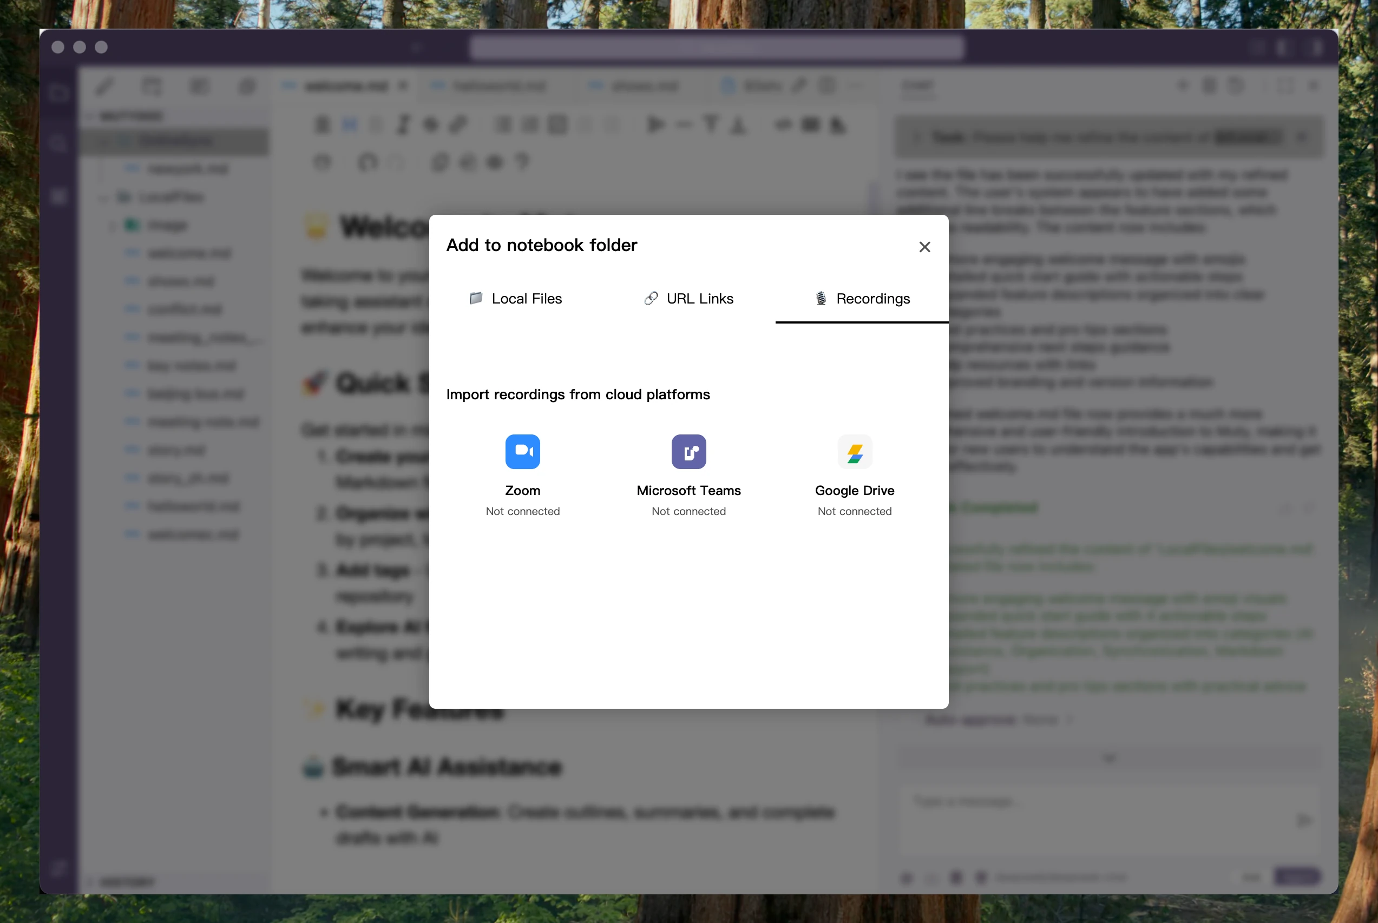Toggle bold formatting in the toolbar

coord(321,124)
